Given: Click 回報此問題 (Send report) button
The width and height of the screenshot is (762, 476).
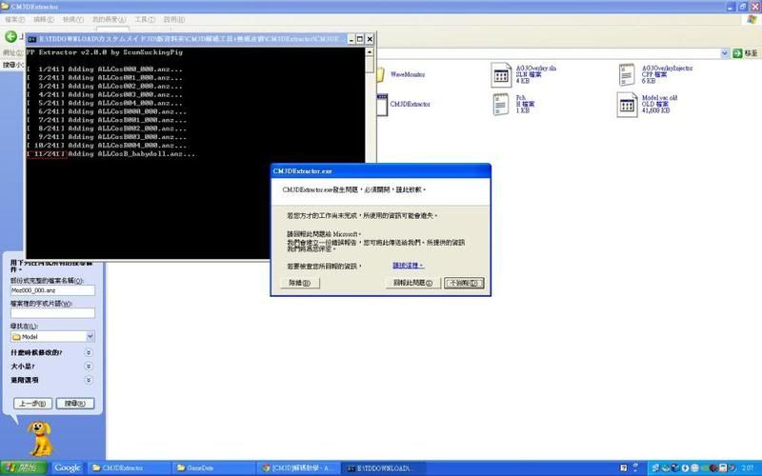Looking at the screenshot, I should click(x=412, y=283).
